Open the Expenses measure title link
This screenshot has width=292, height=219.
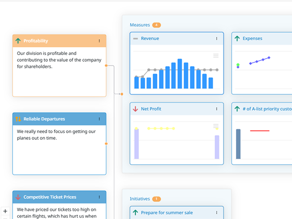click(252, 38)
